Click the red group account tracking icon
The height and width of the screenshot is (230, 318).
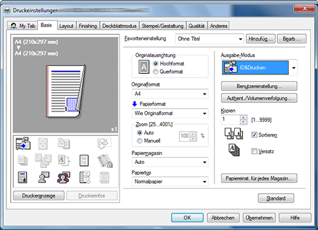coord(64,177)
